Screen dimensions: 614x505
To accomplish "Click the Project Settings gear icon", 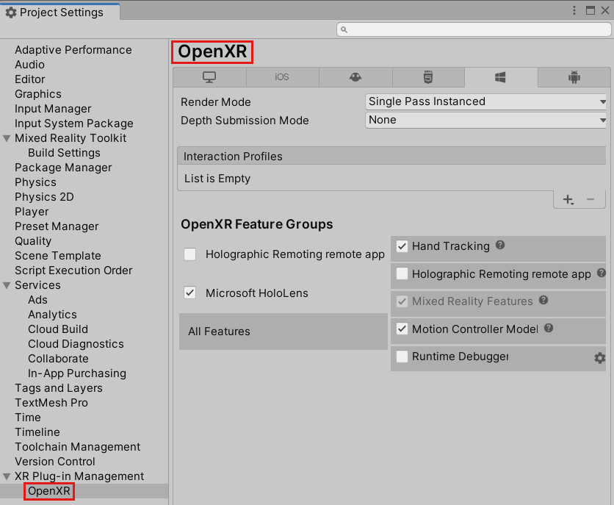I will (x=10, y=12).
